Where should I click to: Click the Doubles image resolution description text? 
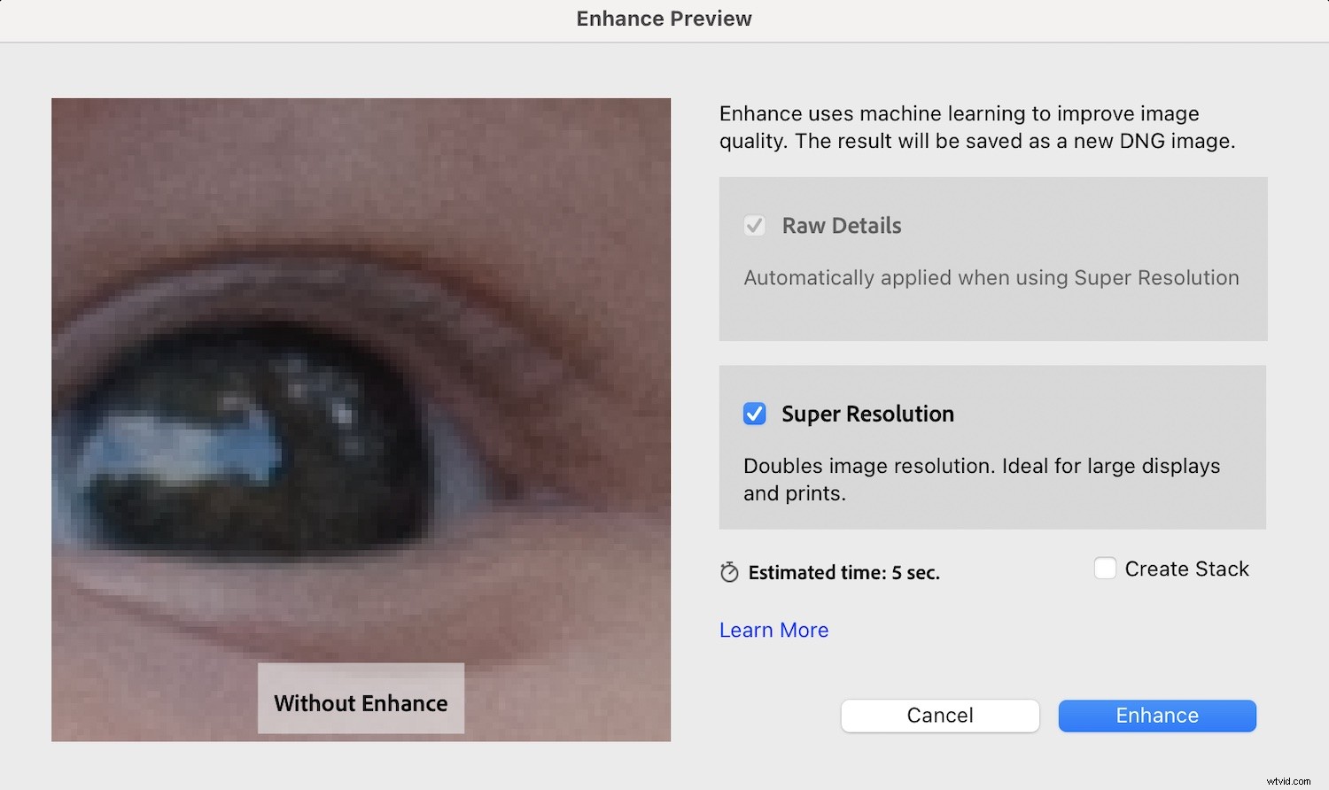[x=982, y=479]
